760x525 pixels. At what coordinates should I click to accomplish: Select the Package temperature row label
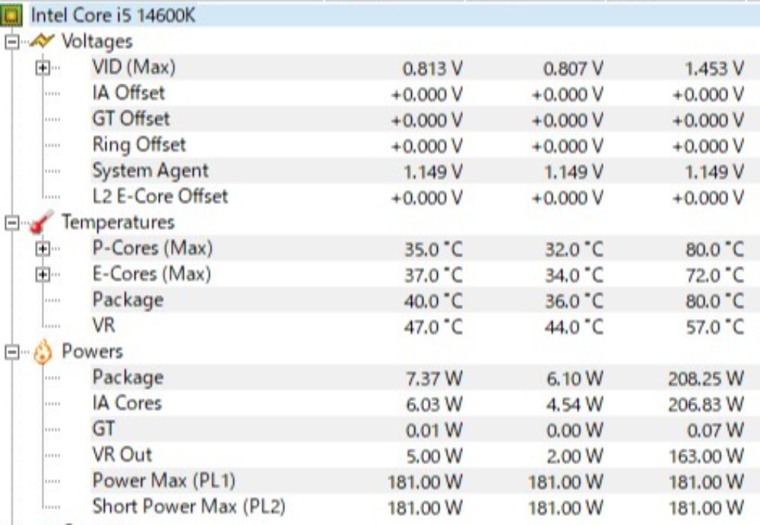(x=128, y=300)
